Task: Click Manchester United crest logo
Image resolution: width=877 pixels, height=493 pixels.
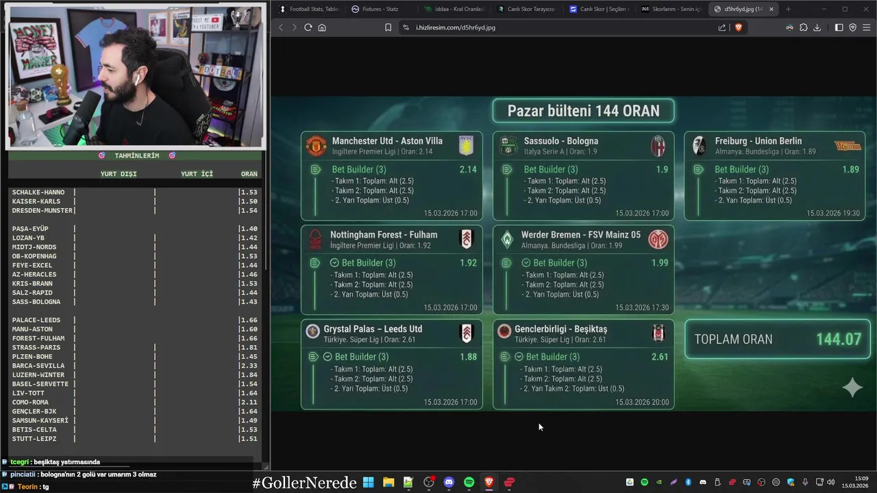Action: tap(316, 146)
